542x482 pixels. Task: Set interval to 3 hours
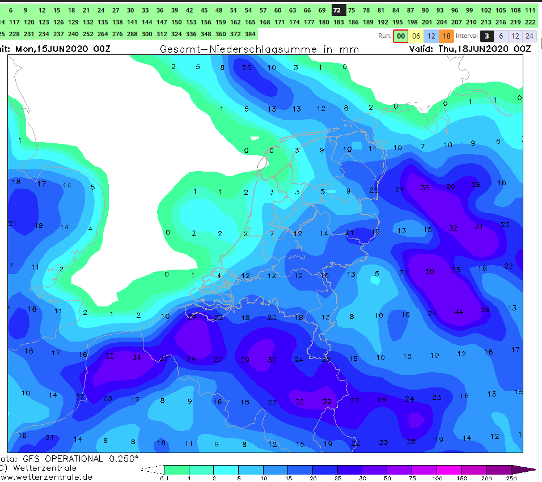pos(486,36)
